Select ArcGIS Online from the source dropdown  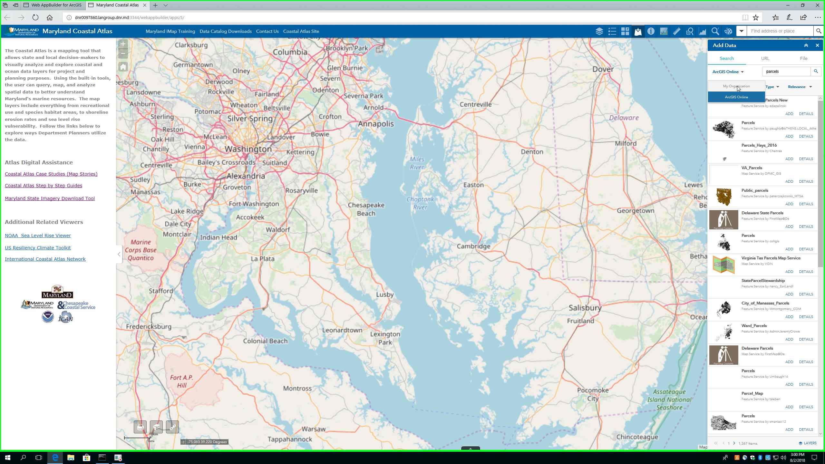(736, 97)
